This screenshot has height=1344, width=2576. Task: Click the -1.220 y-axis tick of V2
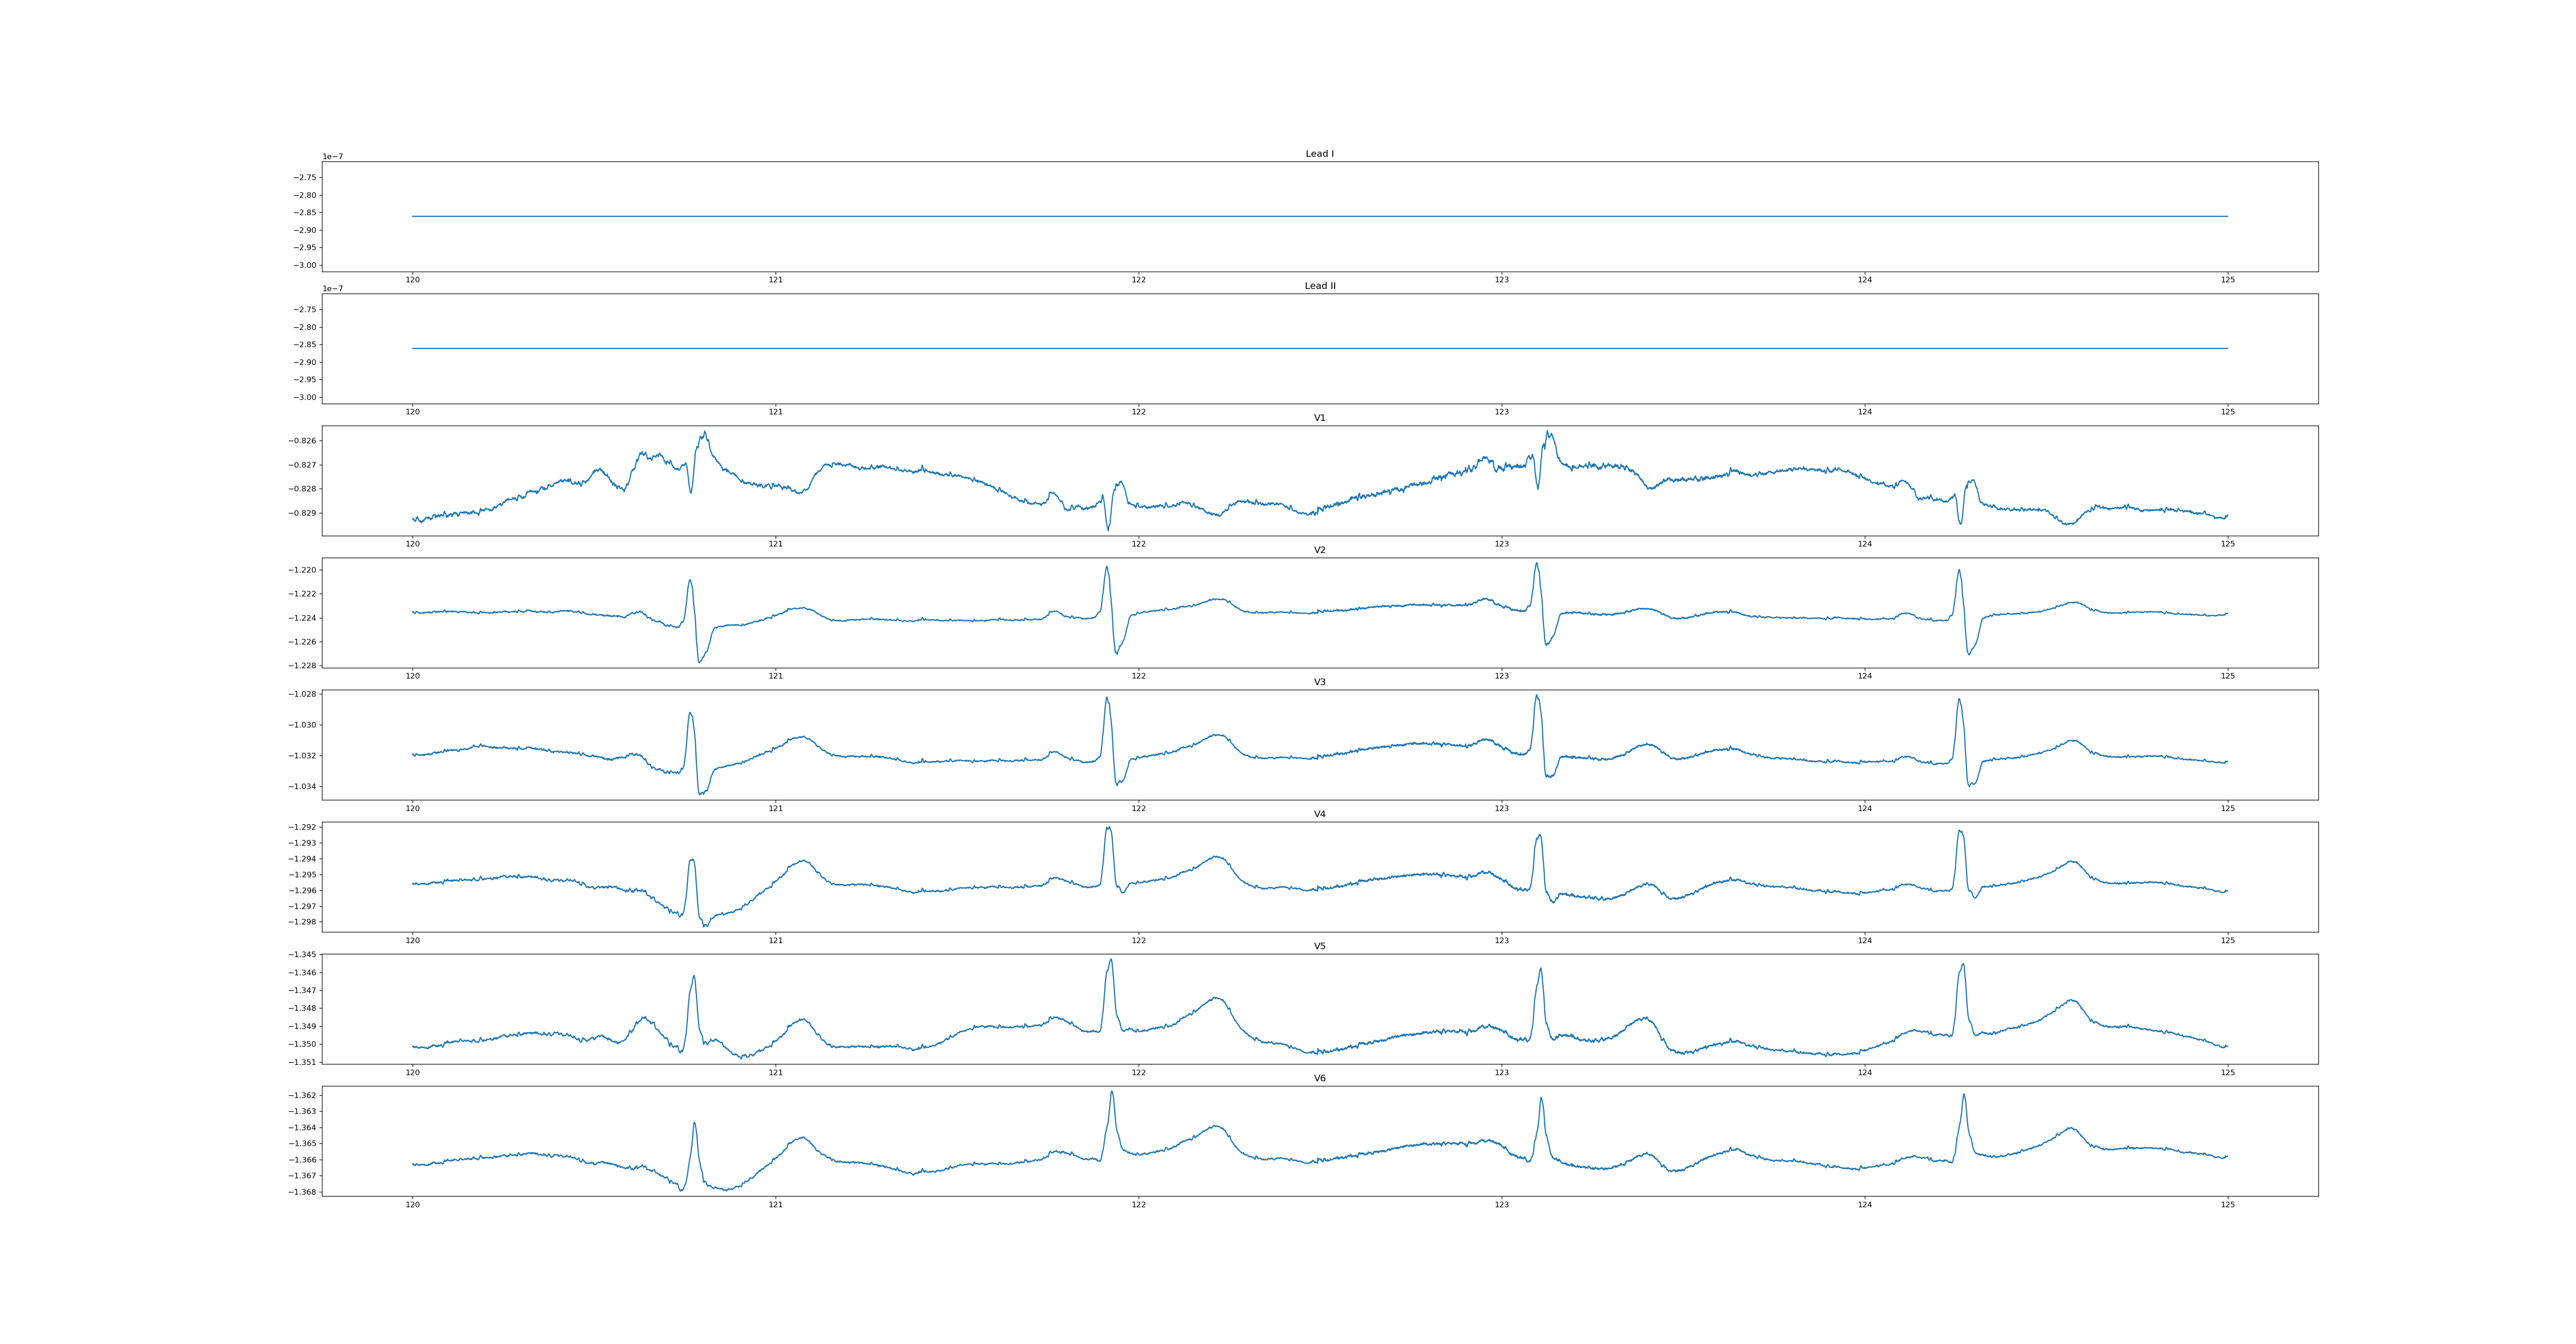(303, 570)
